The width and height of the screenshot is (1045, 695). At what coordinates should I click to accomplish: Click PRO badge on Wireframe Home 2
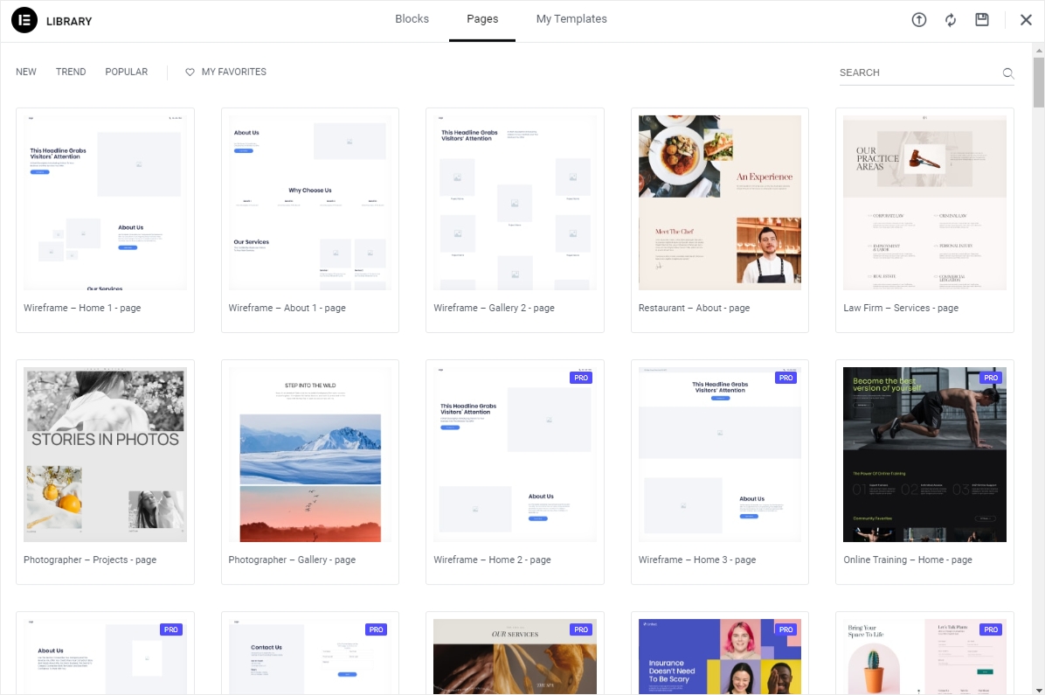(x=581, y=378)
